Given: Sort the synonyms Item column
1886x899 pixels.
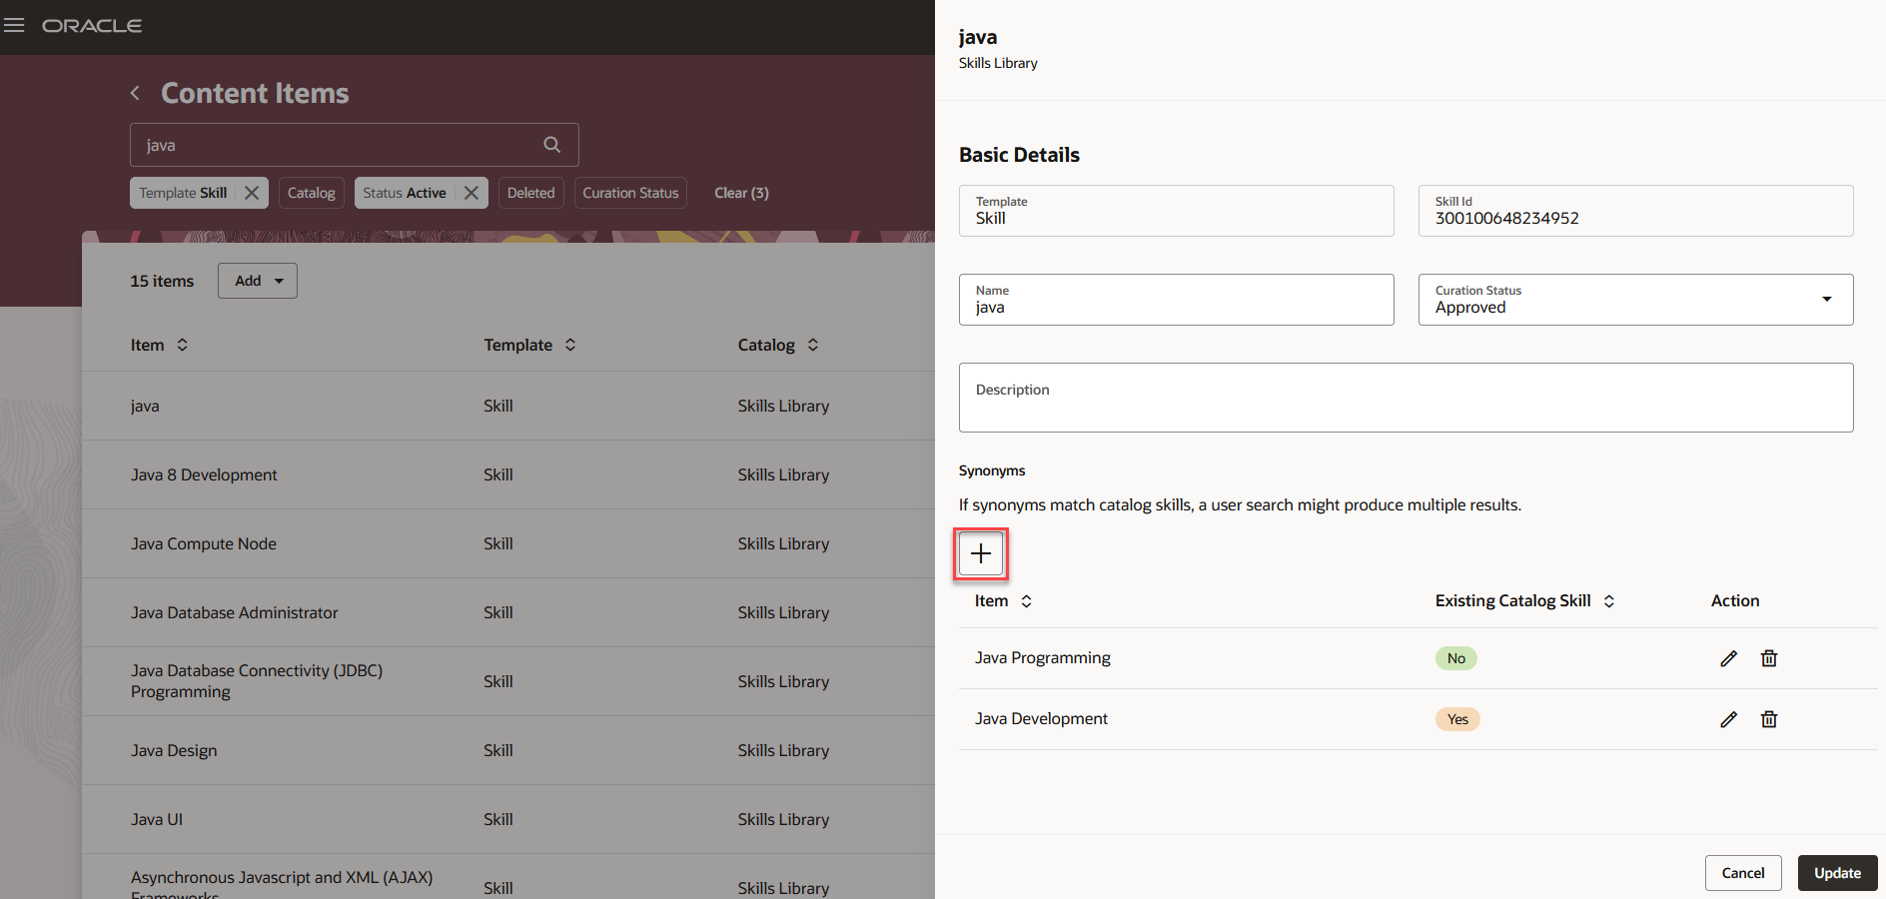Looking at the screenshot, I should (1026, 601).
